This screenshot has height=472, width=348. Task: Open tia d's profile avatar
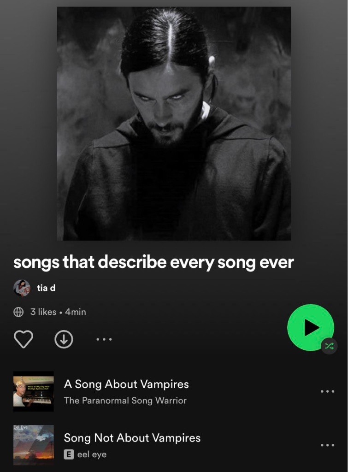tap(22, 288)
